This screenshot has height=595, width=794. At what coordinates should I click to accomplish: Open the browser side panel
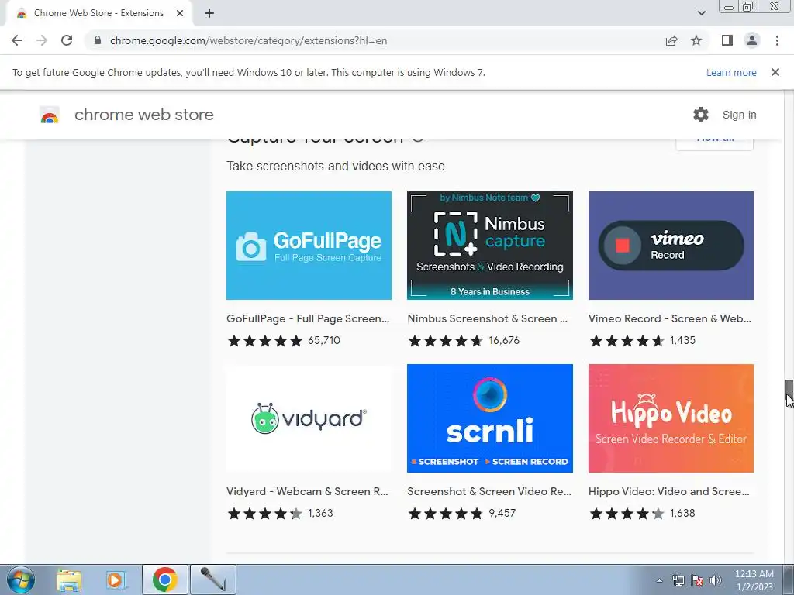[x=727, y=40]
